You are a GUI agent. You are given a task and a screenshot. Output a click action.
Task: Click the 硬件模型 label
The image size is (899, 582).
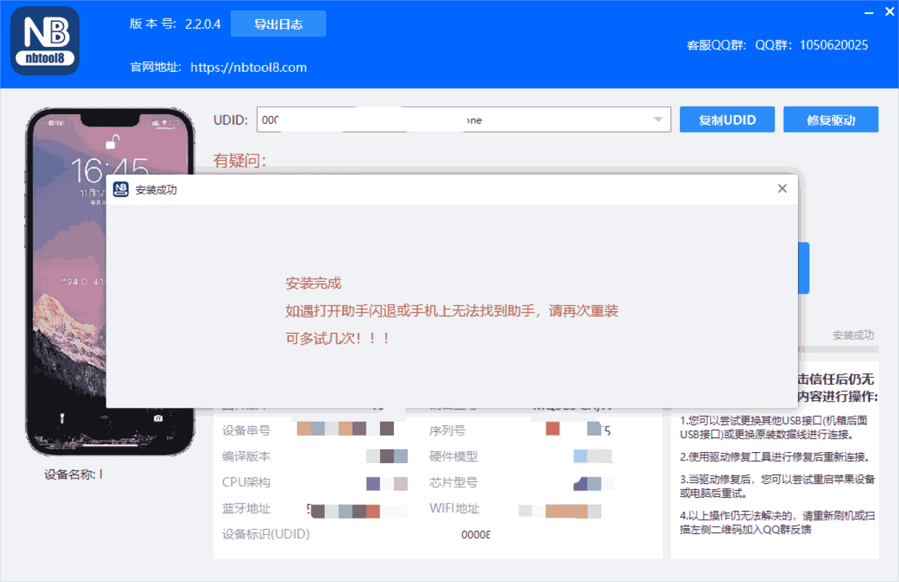click(453, 457)
